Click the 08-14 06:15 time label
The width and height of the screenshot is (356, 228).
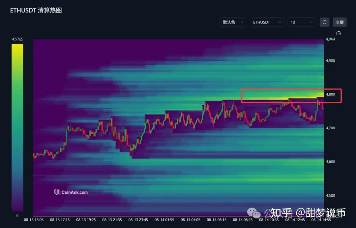pos(216,220)
